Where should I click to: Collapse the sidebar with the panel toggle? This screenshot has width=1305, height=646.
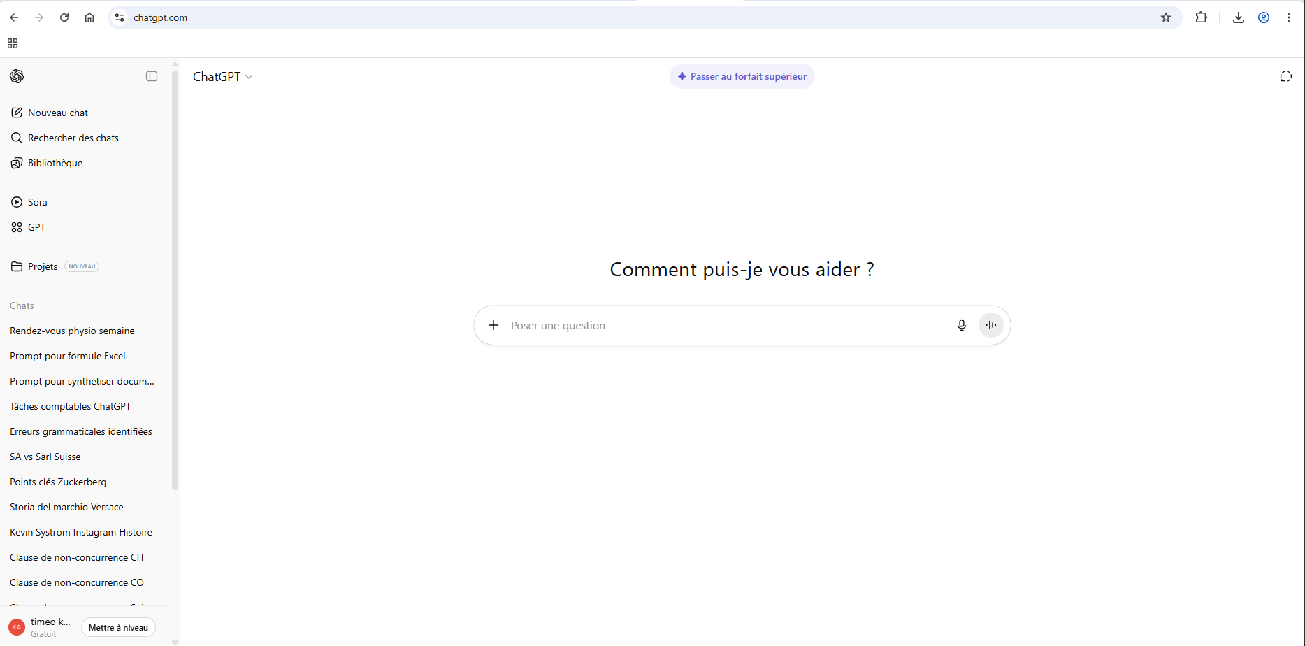(152, 76)
